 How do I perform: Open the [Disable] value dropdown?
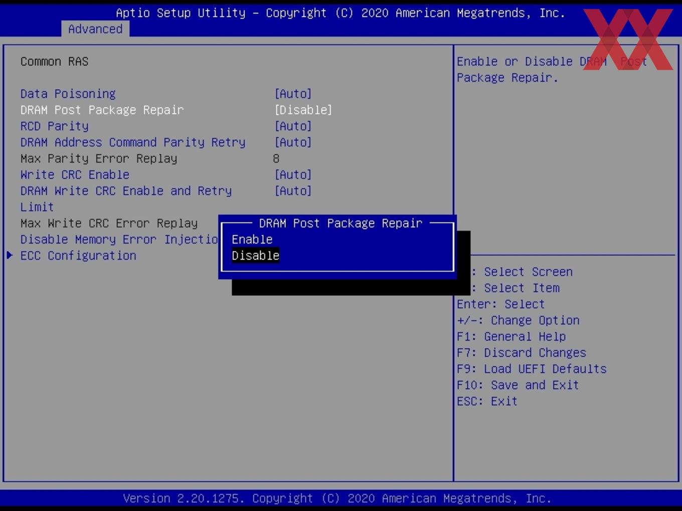click(x=303, y=110)
